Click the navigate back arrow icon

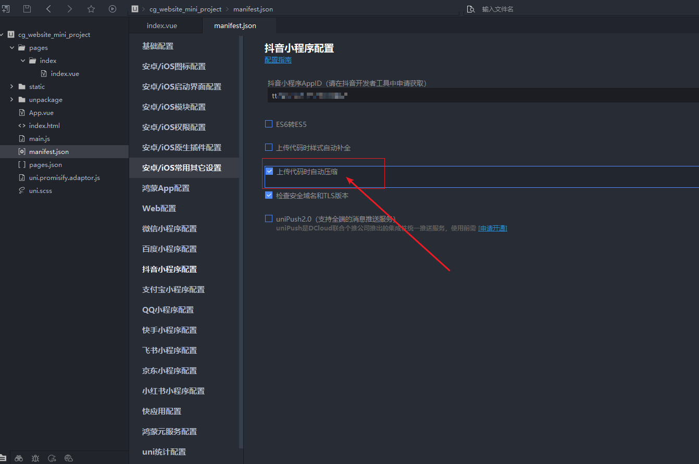pos(48,8)
